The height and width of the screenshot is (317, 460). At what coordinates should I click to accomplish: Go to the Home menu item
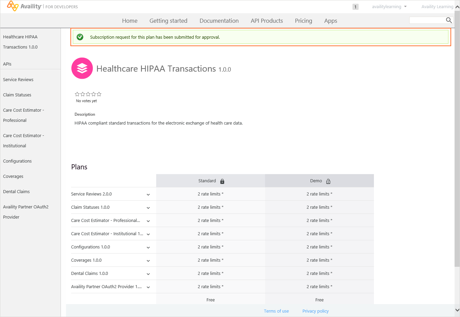[x=130, y=21]
